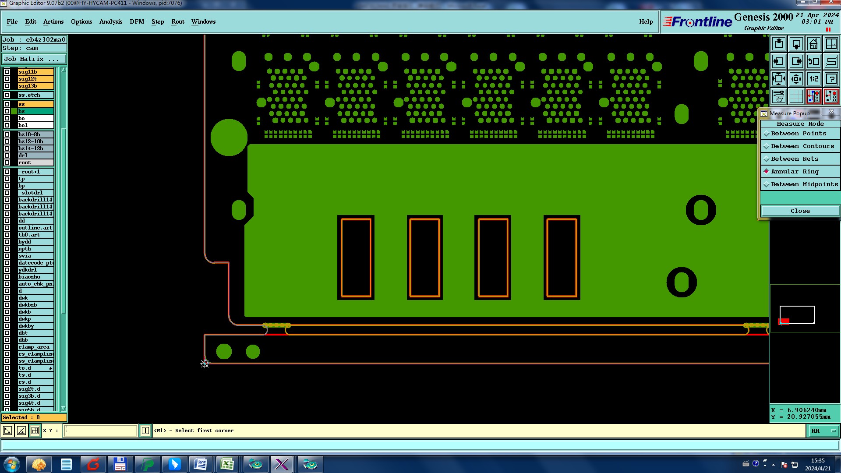Open the MM units dropdown
Image resolution: width=841 pixels, height=473 pixels.
pos(823,431)
